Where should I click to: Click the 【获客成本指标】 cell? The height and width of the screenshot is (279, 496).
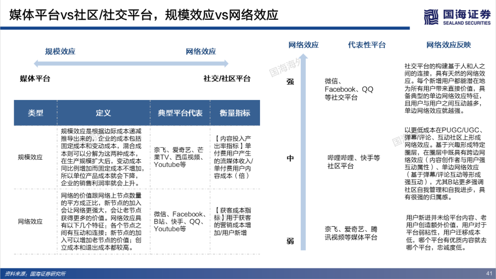[232, 222]
